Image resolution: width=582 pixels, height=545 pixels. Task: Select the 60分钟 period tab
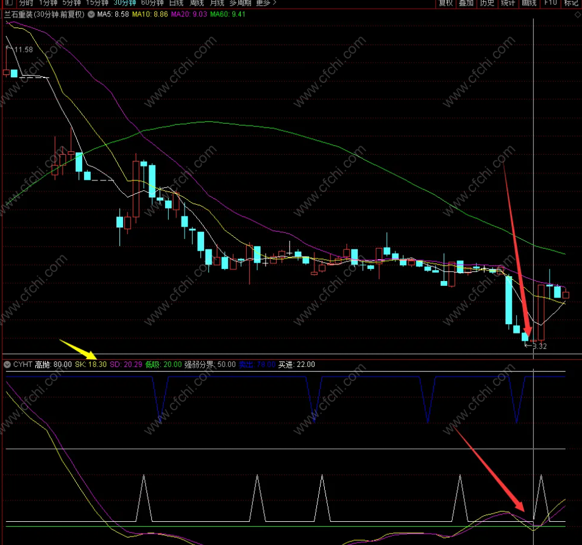(x=152, y=3)
